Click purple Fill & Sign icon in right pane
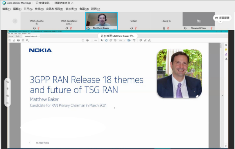 pos(226,54)
